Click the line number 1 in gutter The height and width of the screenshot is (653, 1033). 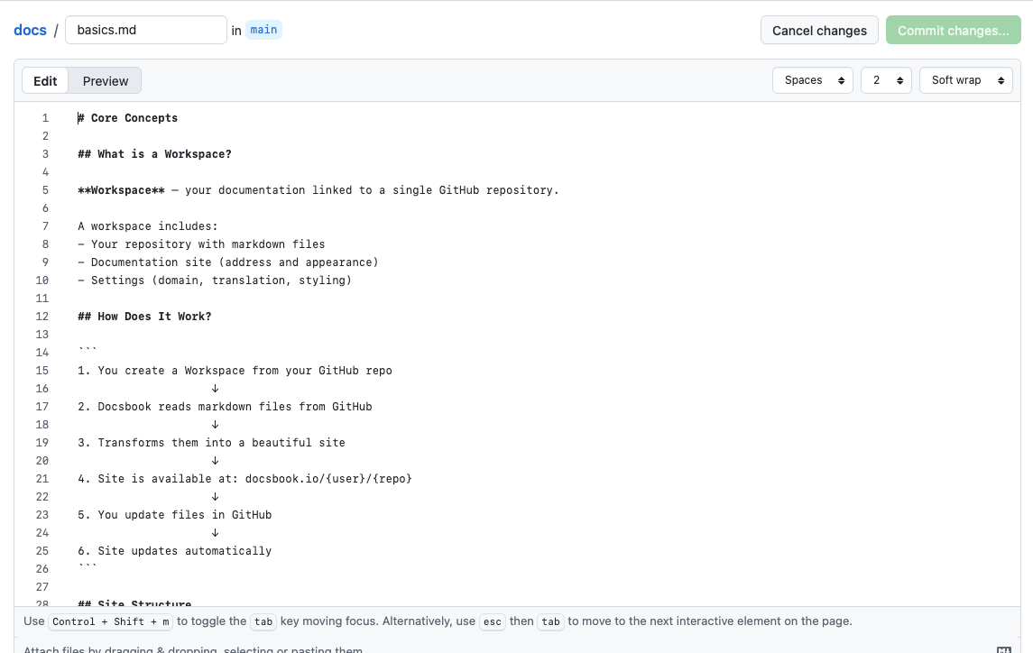pos(45,118)
